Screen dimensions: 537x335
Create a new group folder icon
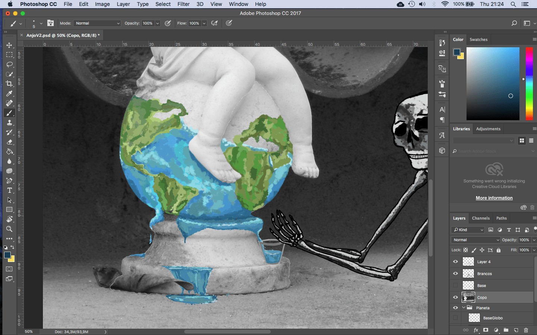(x=506, y=330)
